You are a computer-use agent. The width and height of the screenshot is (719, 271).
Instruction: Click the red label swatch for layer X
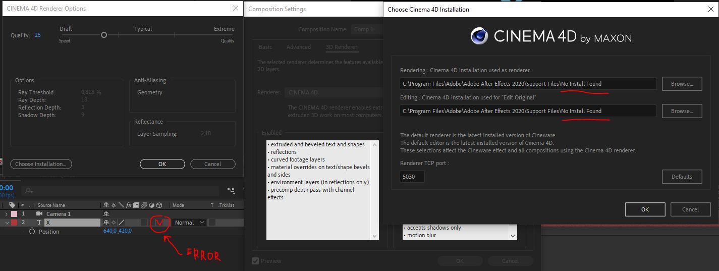coord(14,223)
